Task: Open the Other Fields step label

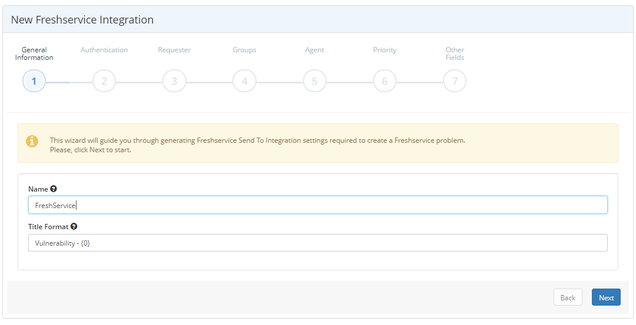Action: pyautogui.click(x=455, y=53)
